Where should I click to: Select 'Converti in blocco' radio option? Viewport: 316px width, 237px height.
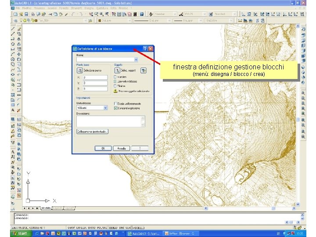click(115, 82)
